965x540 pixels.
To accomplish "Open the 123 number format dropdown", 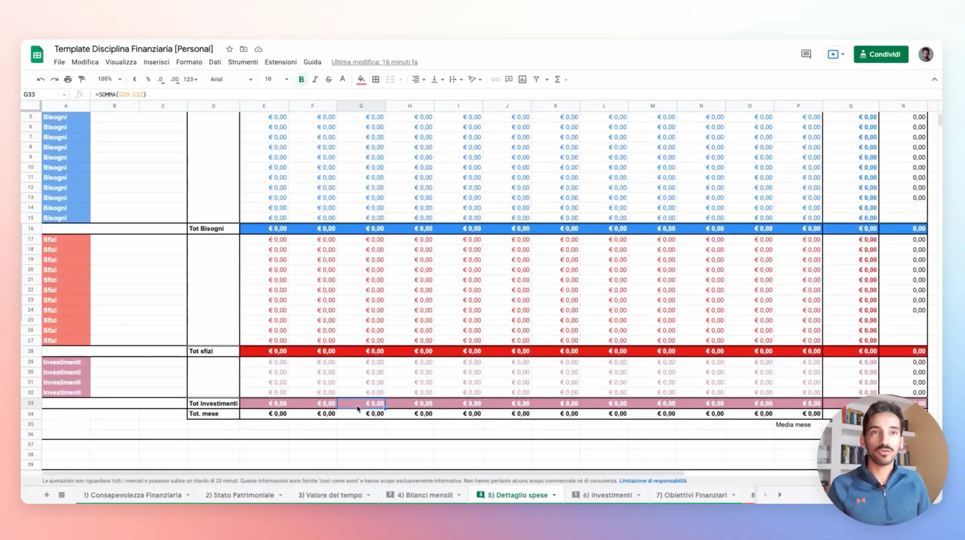I will tap(190, 79).
